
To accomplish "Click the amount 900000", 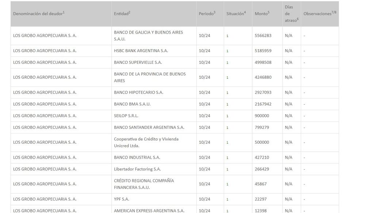I will pyautogui.click(x=262, y=116).
